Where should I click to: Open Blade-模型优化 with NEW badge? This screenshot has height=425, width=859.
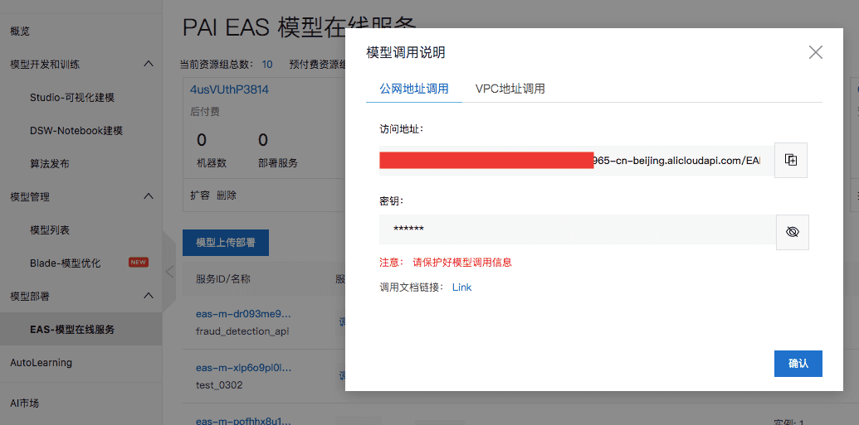tap(66, 263)
